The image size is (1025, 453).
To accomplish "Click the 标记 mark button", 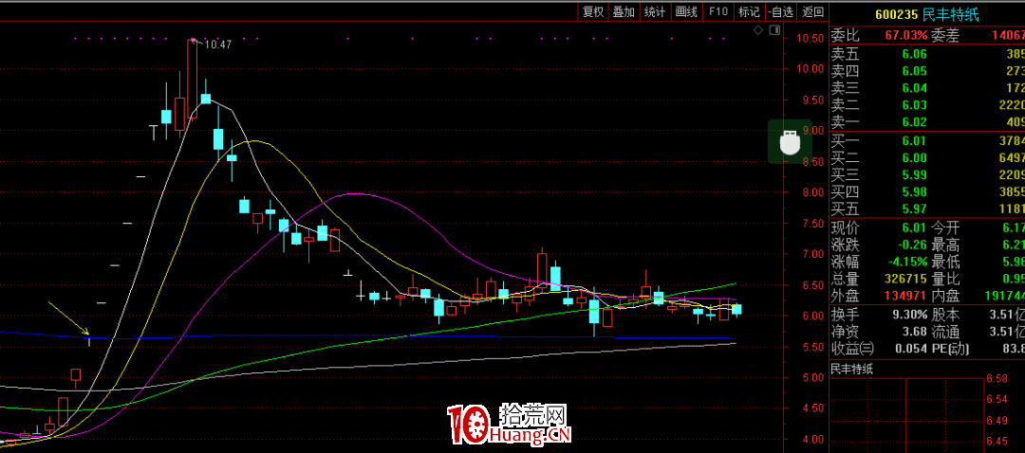I will 749,11.
